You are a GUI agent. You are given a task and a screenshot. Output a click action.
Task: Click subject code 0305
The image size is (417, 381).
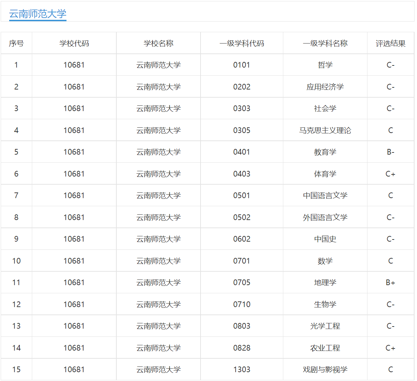(242, 131)
